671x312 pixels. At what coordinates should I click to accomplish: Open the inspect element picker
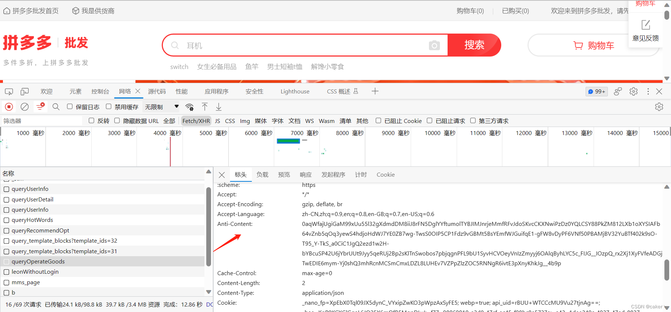(9, 92)
